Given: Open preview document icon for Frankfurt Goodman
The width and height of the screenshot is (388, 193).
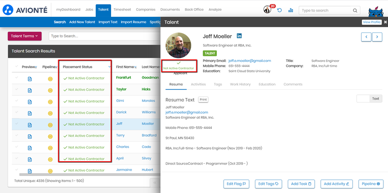Looking at the screenshot, I should (30, 79).
